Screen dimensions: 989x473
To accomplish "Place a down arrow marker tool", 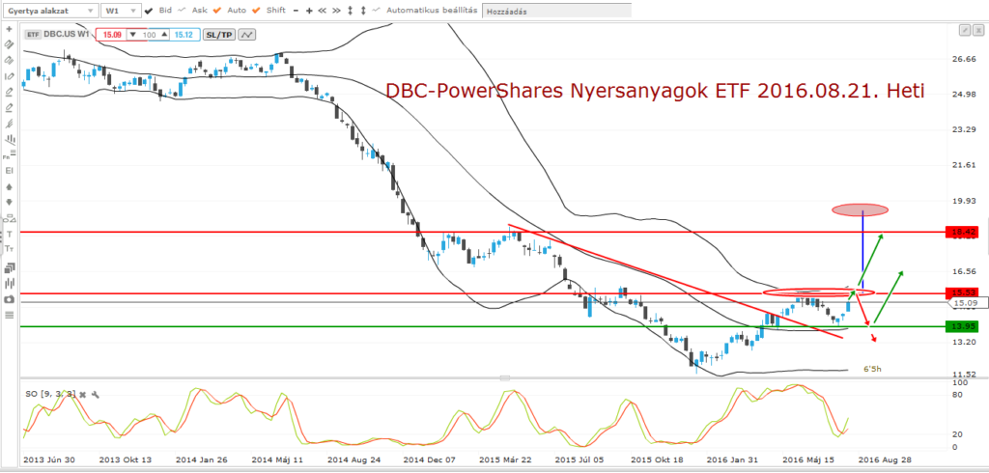I will pos(9,203).
